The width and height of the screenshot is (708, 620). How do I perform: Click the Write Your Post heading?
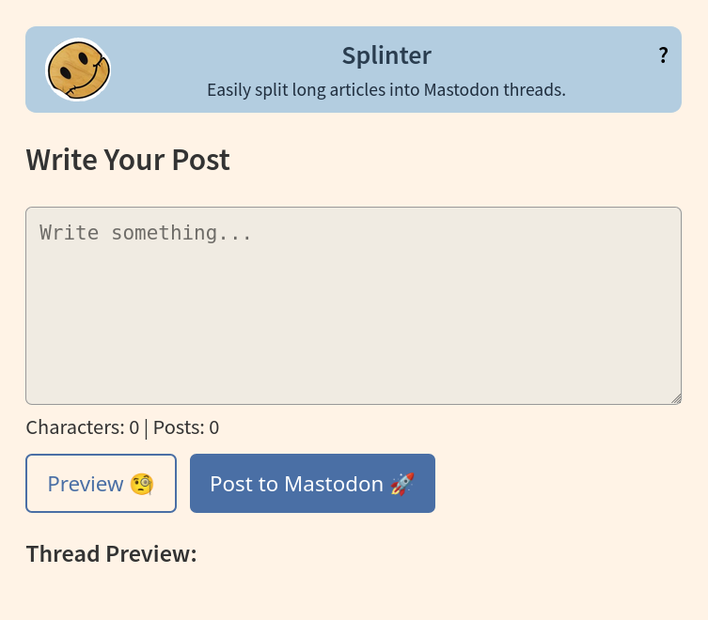click(x=128, y=160)
